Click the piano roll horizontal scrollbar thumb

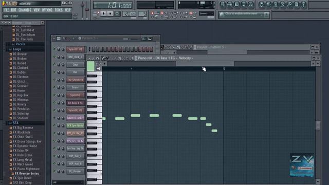pyautogui.click(x=205, y=64)
